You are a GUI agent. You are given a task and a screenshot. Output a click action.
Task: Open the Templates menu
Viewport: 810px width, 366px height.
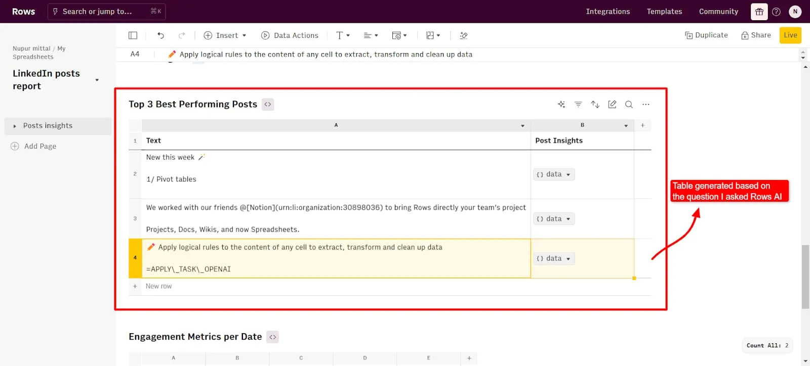(x=664, y=12)
